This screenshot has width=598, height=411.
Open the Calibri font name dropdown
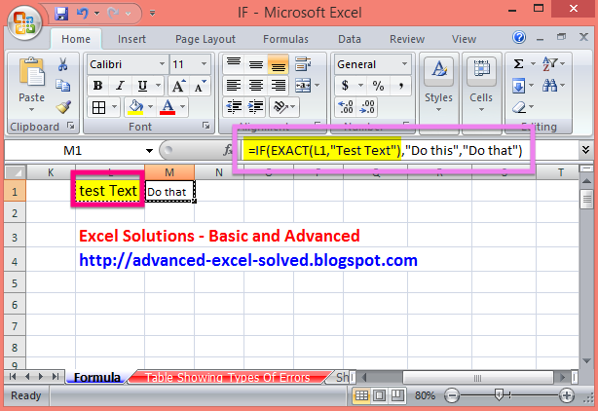(x=162, y=64)
